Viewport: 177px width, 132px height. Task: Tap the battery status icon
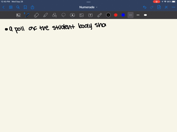point(174,1)
